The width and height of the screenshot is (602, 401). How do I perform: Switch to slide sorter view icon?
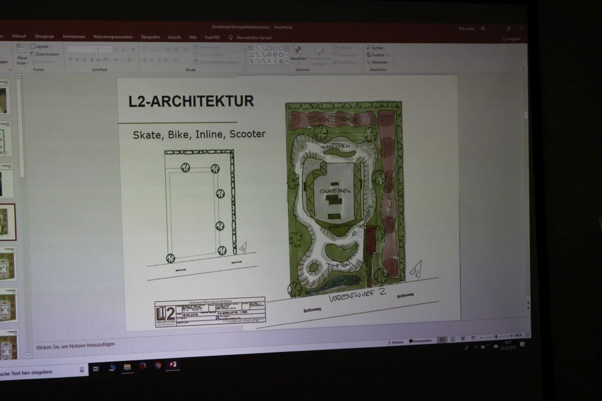pyautogui.click(x=453, y=339)
